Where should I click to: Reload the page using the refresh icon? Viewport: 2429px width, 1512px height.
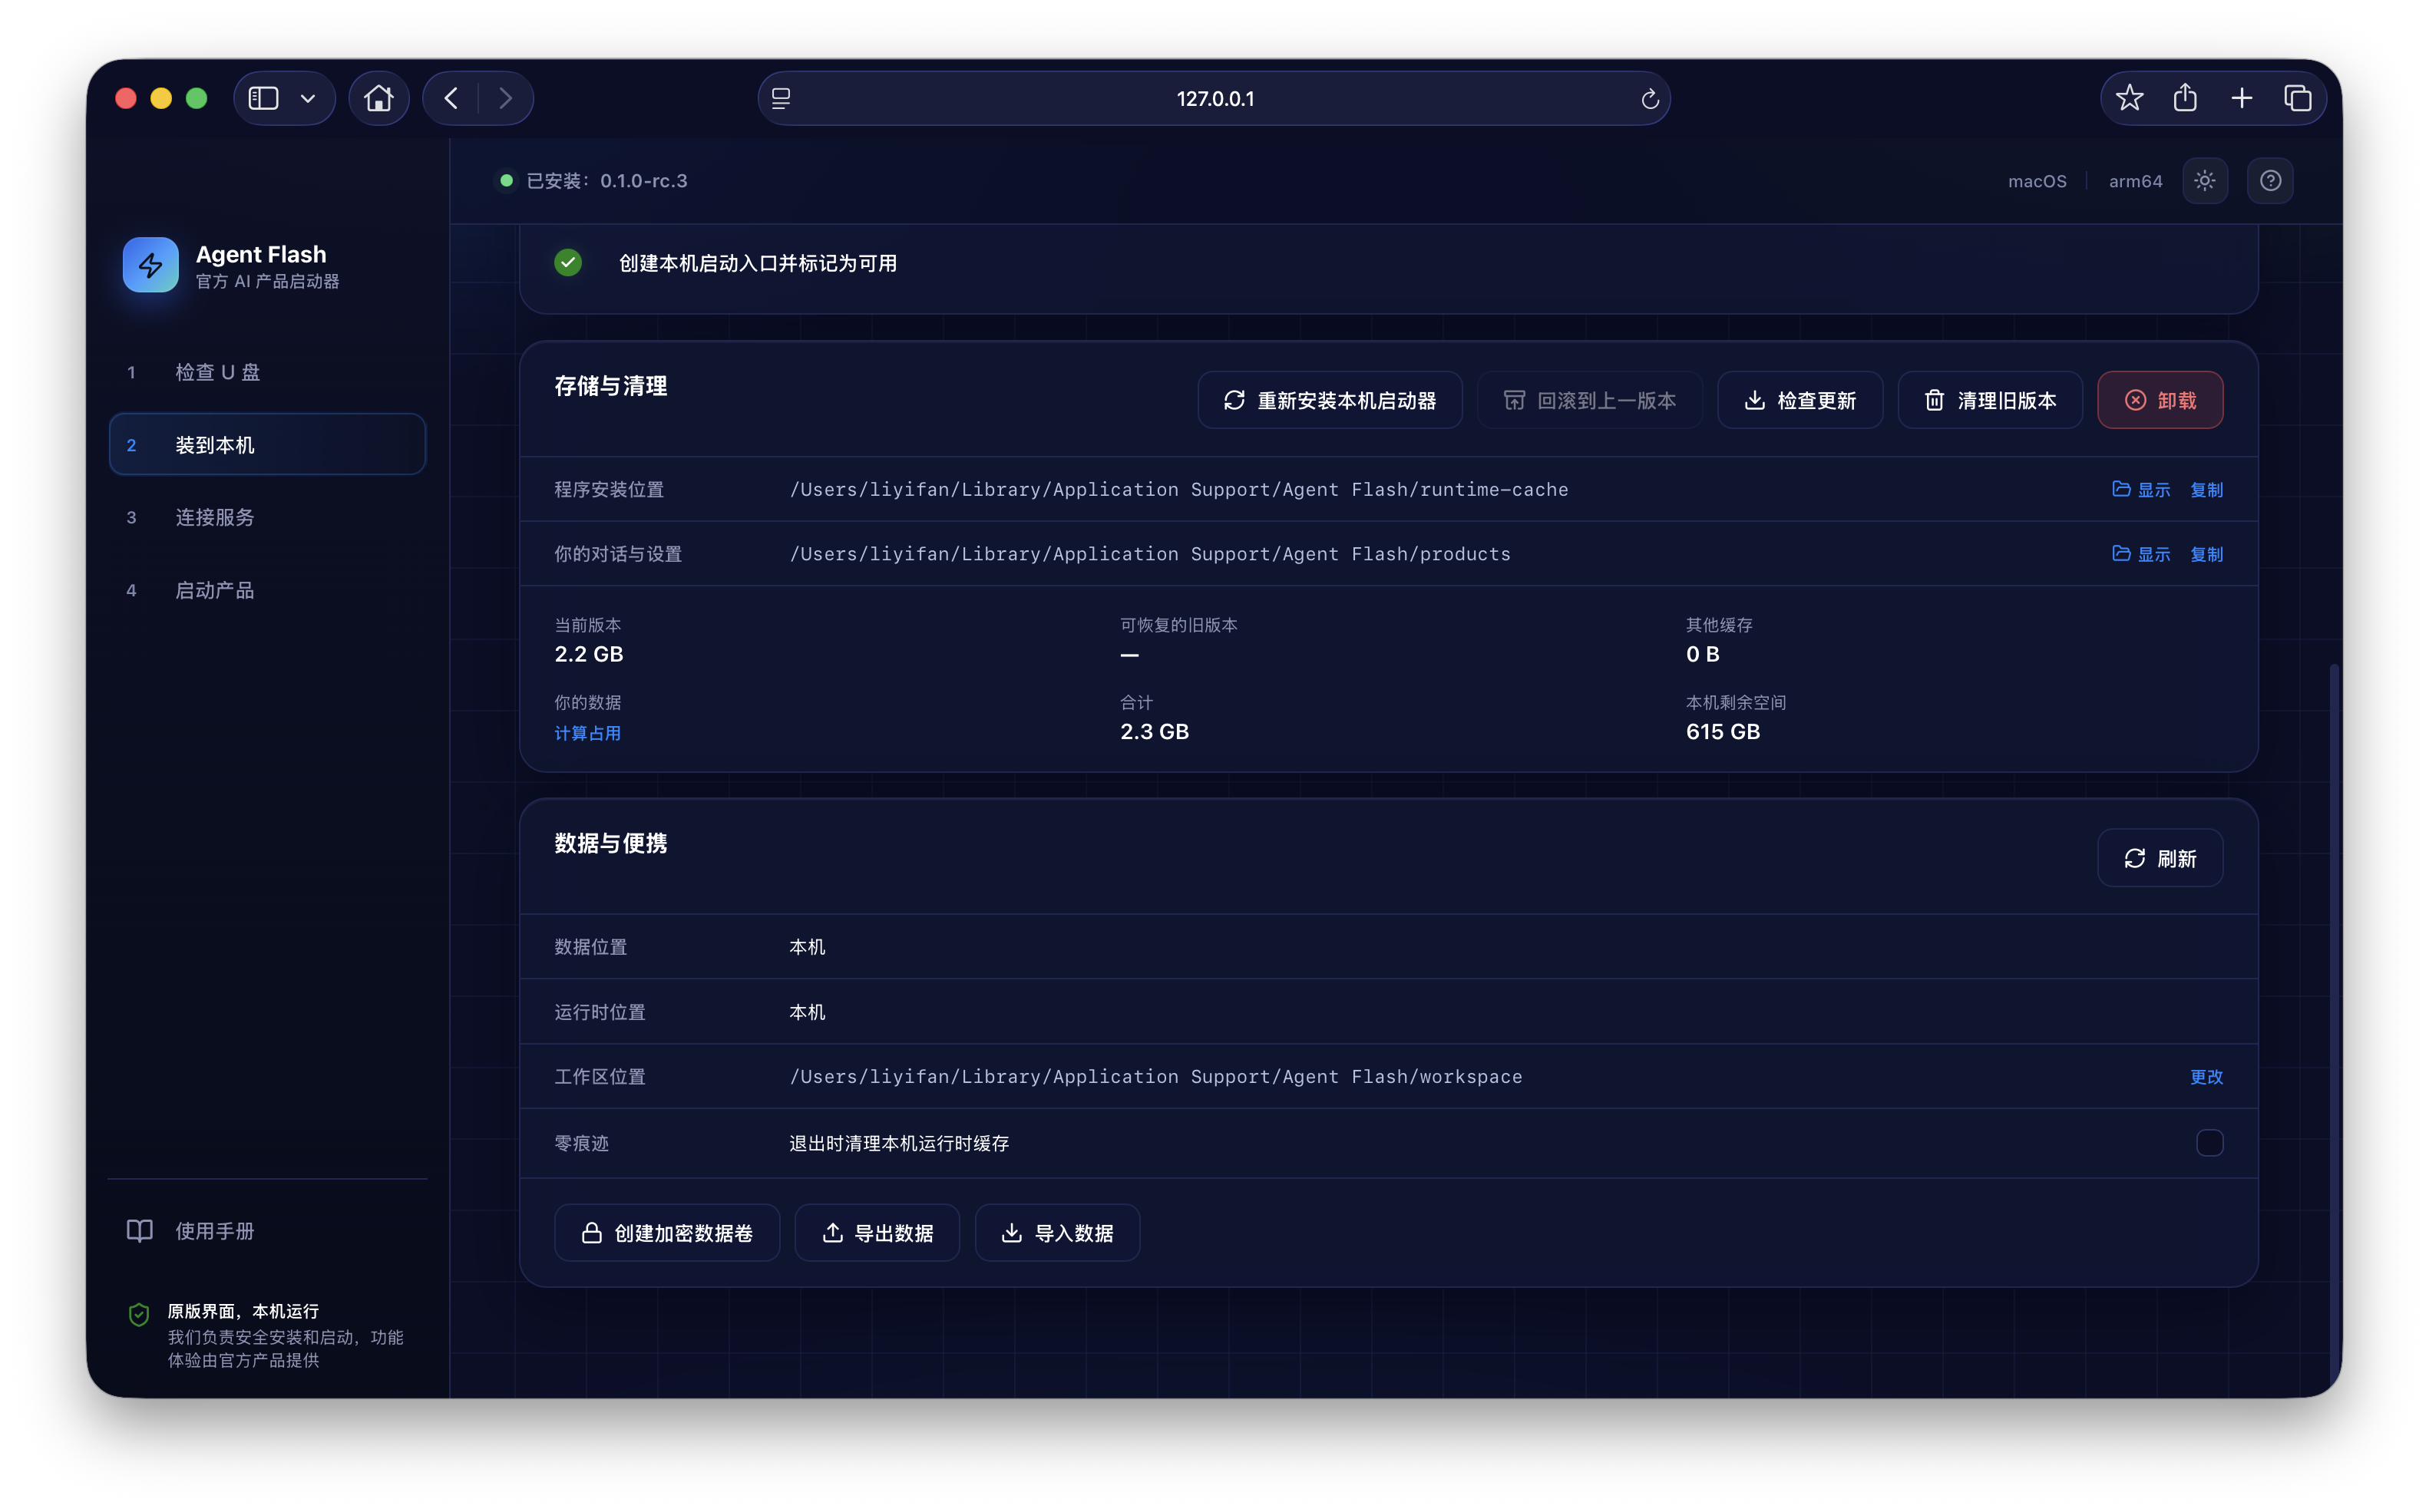(1649, 99)
